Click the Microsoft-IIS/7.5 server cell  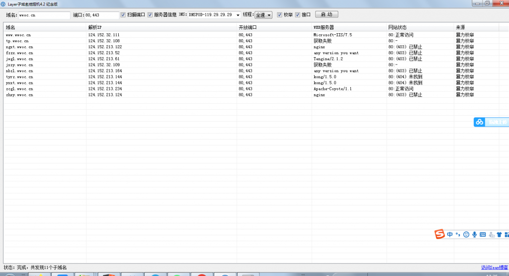pos(333,35)
